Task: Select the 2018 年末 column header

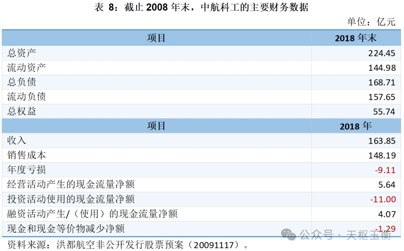Action: coord(355,38)
